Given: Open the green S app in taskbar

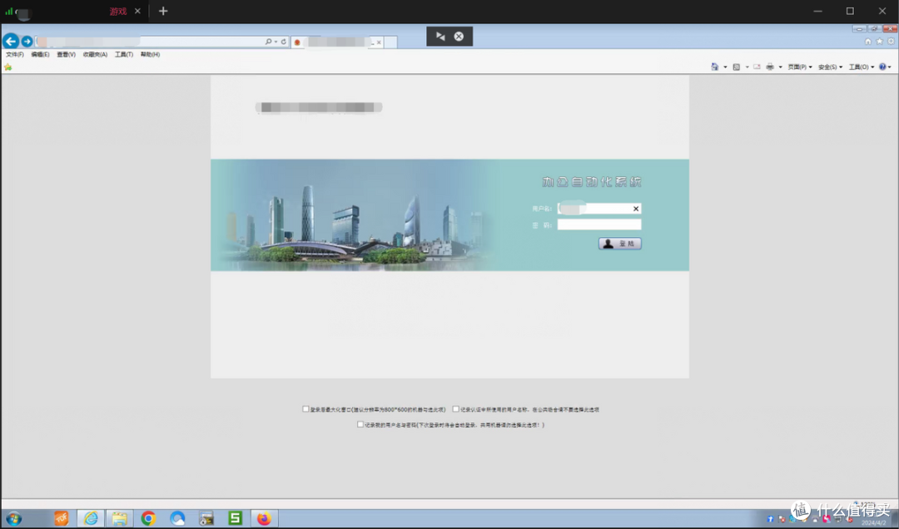Looking at the screenshot, I should [235, 519].
